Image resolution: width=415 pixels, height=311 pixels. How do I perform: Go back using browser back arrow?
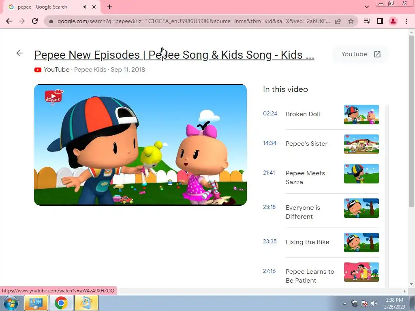pos(9,21)
